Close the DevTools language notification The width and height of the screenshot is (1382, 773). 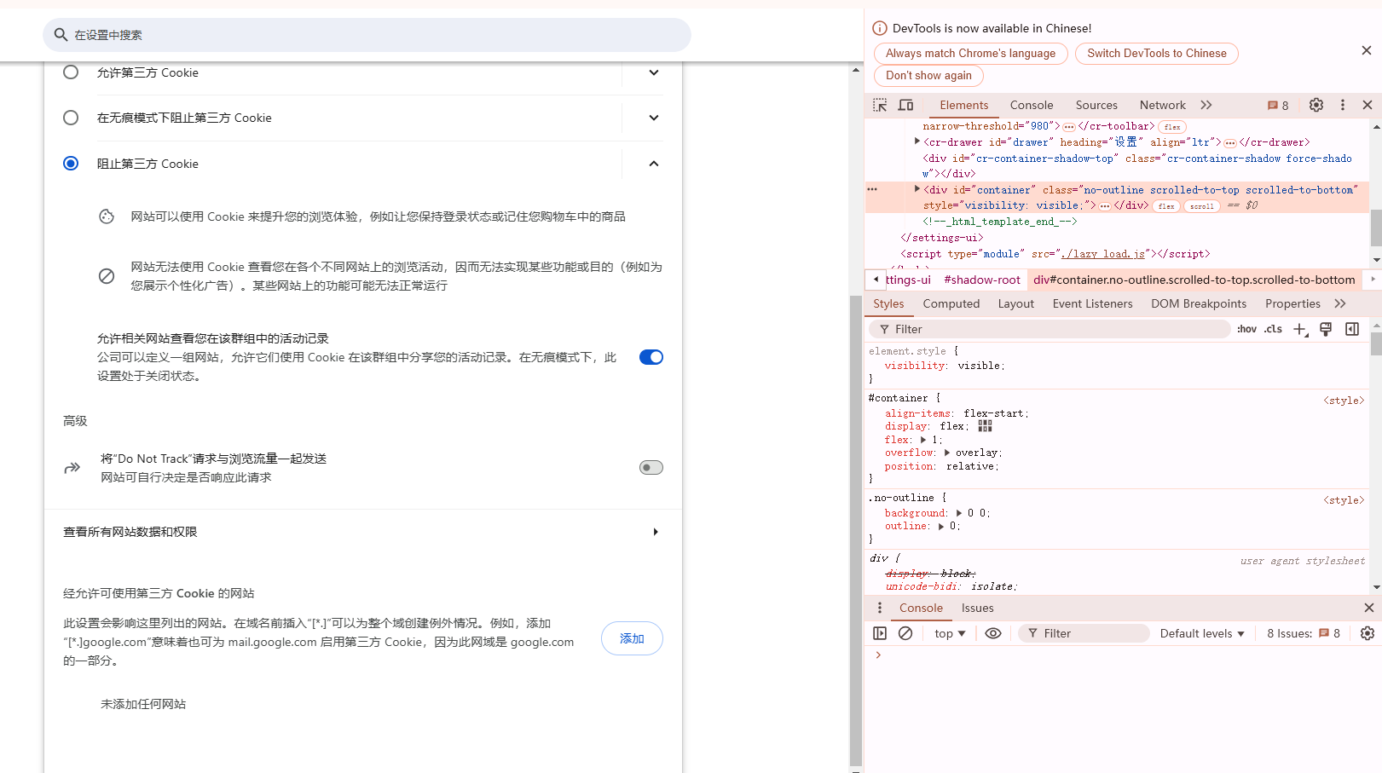click(1367, 51)
